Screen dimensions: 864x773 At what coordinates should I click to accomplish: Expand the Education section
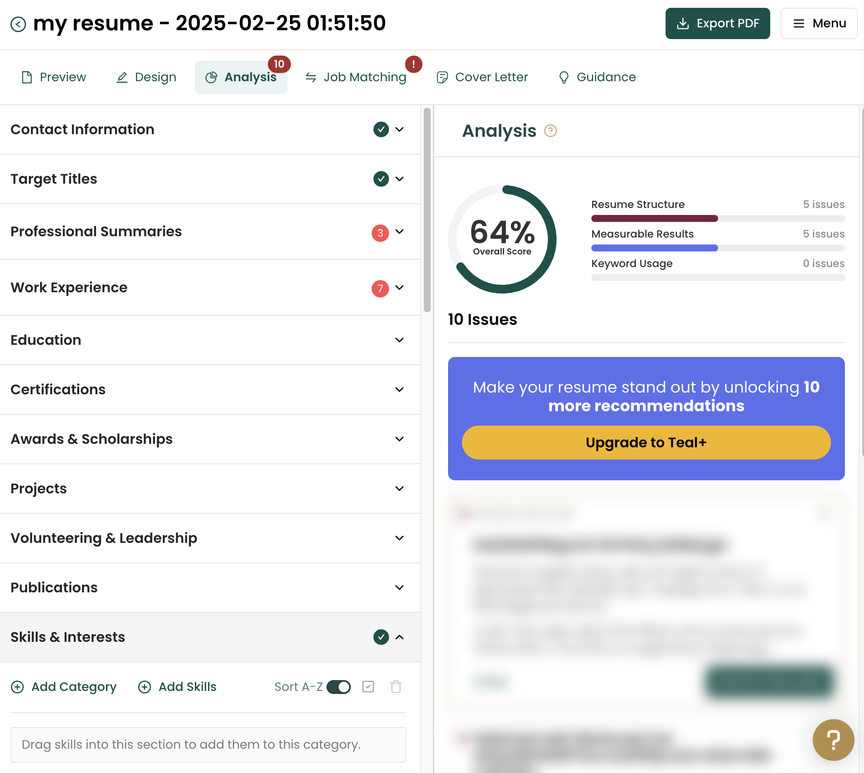coord(399,340)
